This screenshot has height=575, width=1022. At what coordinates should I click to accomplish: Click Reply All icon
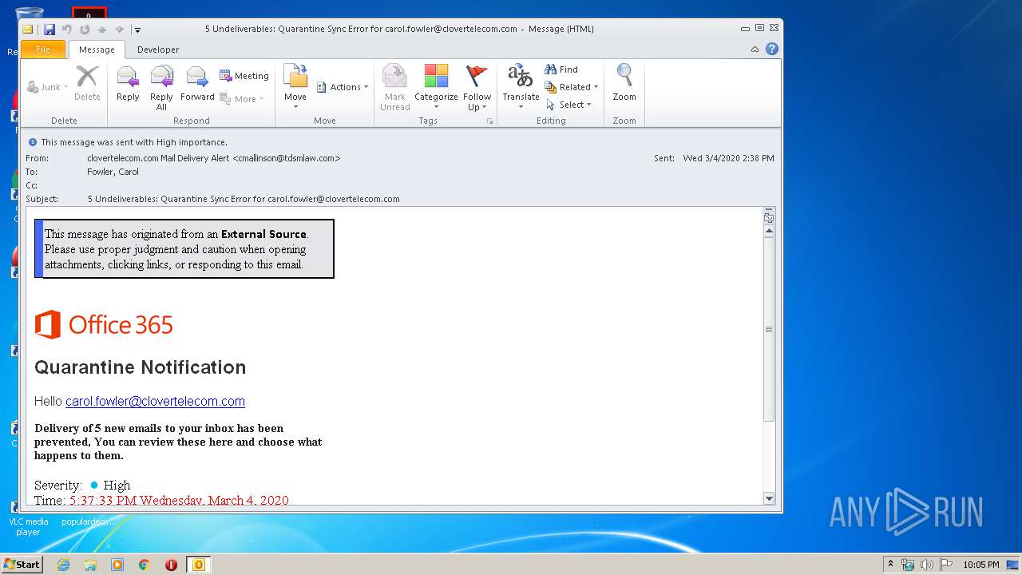tap(161, 88)
